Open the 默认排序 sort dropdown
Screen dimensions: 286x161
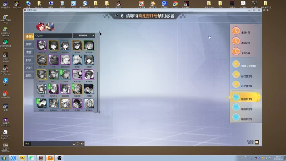84,35
